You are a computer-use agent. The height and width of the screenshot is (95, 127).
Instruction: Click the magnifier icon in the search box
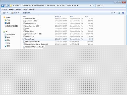124,6
